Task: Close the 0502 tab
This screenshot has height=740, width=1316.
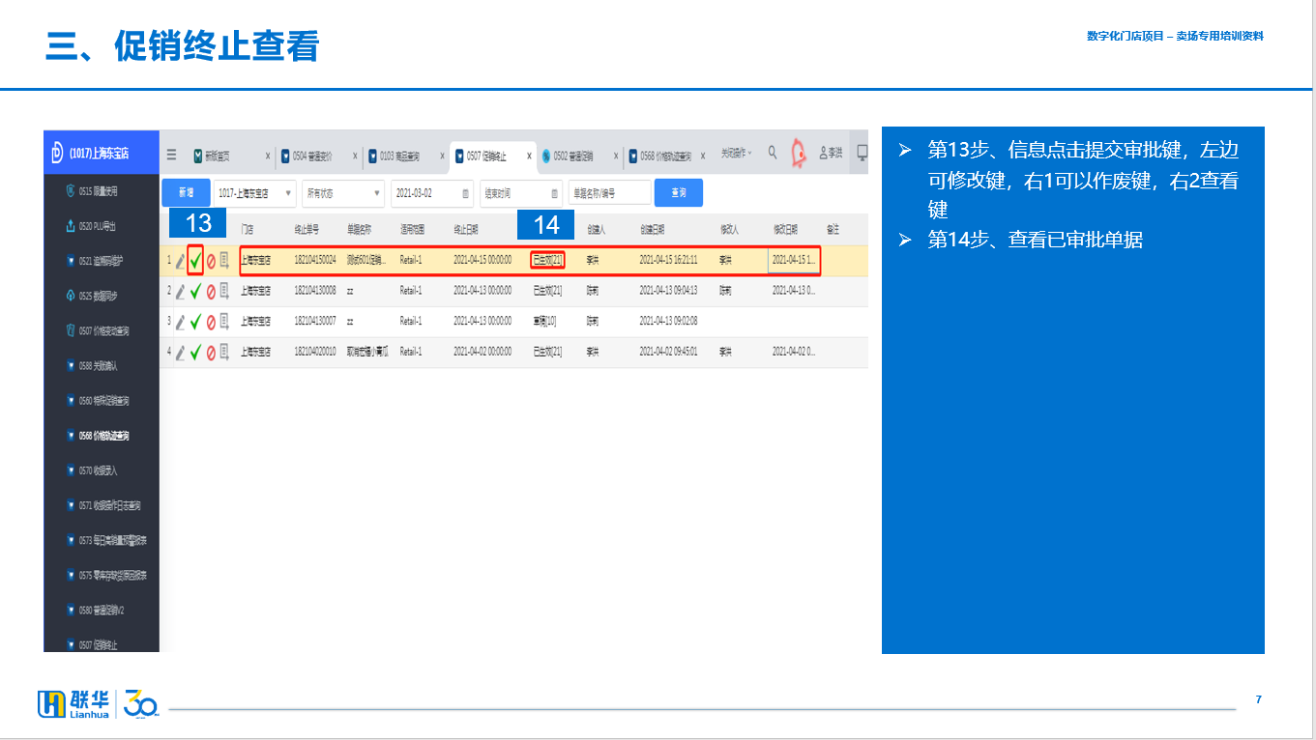Action: (x=616, y=156)
